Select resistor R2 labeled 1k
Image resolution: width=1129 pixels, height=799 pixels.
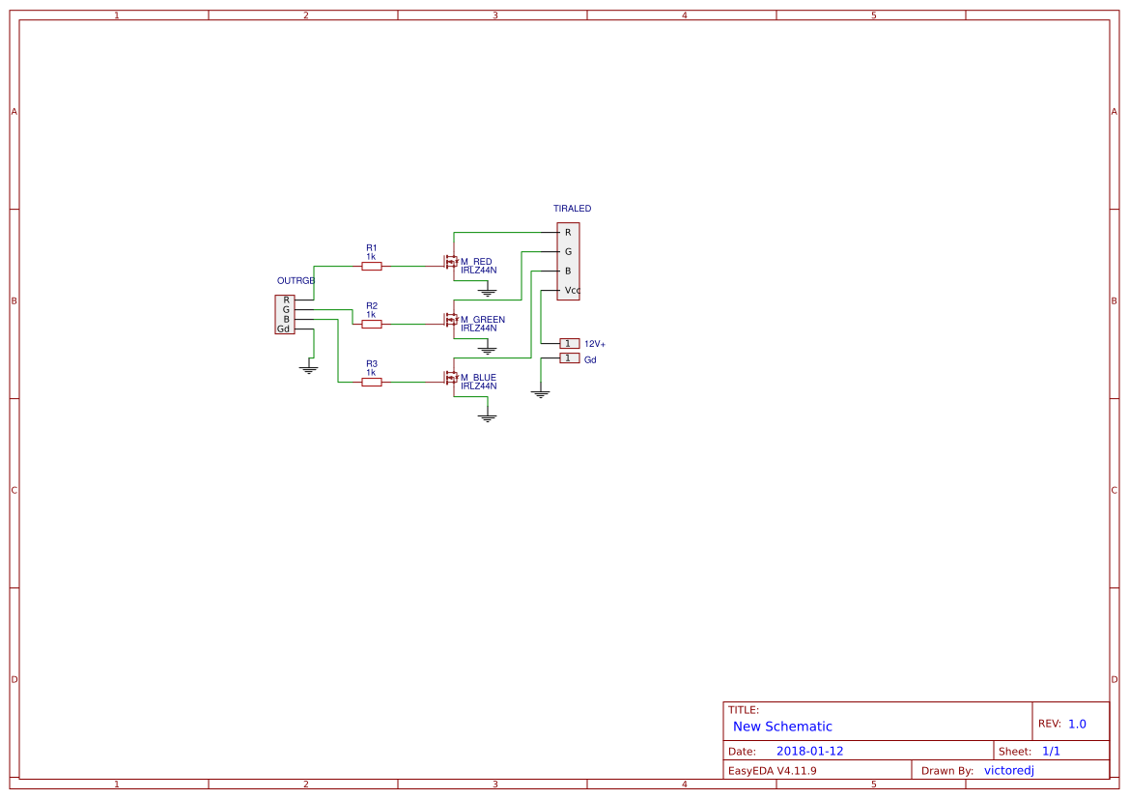[372, 326]
